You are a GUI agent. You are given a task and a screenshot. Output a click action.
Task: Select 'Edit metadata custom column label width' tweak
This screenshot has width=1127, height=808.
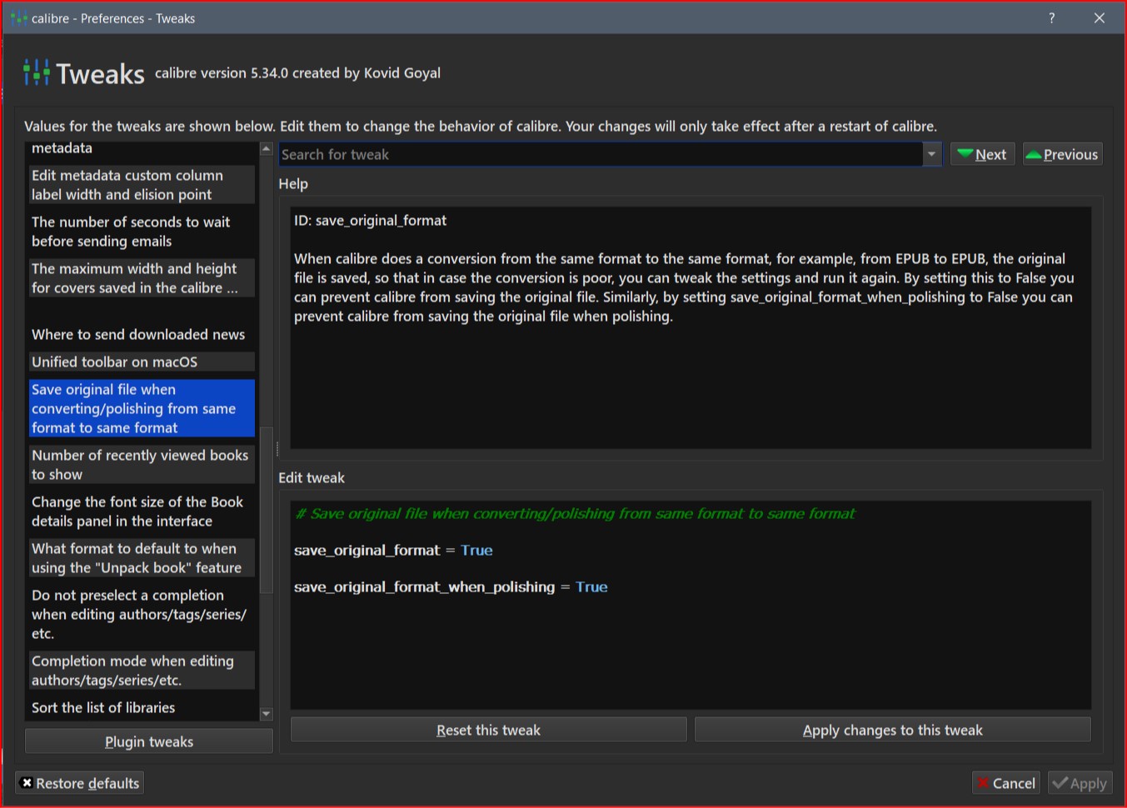click(141, 185)
